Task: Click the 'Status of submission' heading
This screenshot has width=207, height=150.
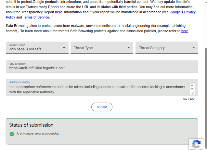Action: [x=31, y=125]
